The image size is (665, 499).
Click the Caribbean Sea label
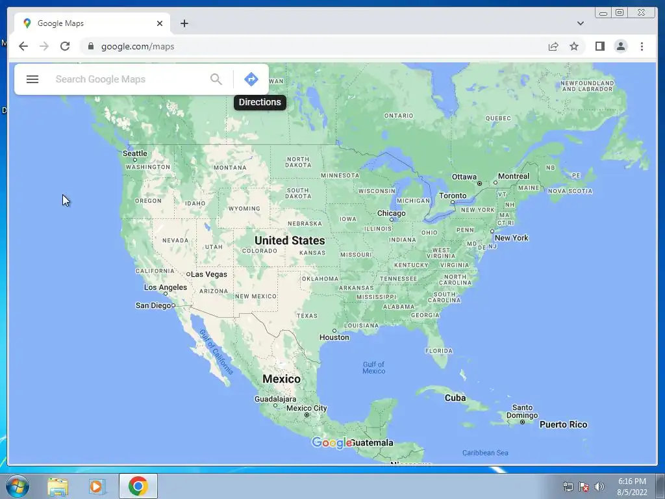click(x=485, y=453)
